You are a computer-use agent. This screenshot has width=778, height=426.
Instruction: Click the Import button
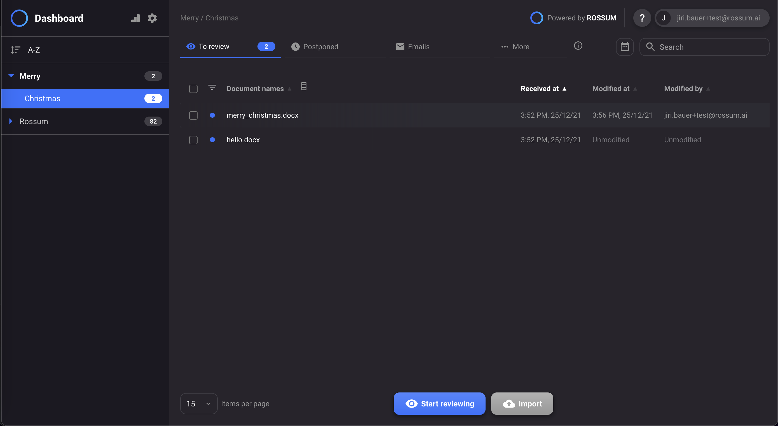tap(522, 404)
